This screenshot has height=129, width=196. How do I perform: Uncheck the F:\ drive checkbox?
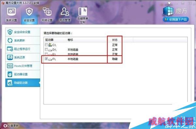click(46, 59)
